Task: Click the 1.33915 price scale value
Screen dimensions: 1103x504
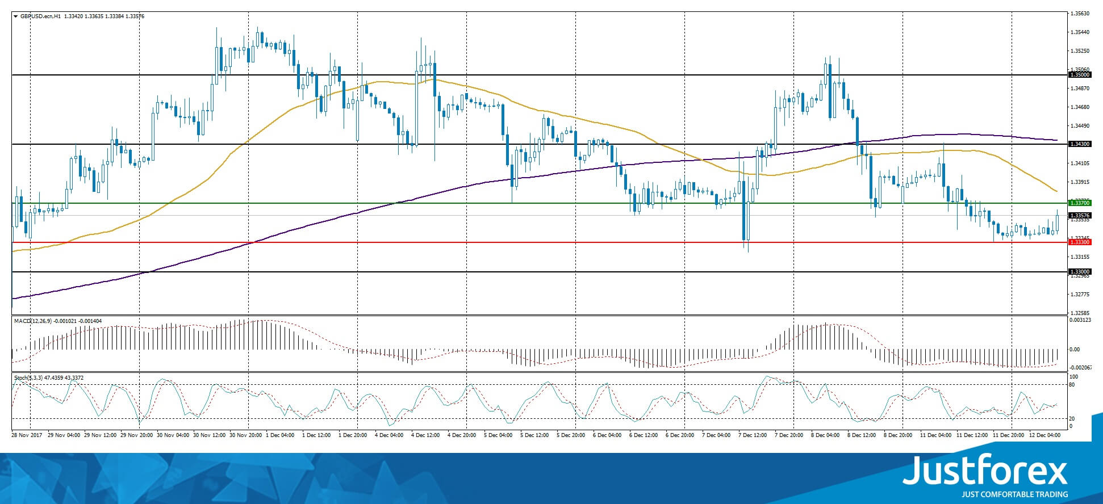Action: coord(1080,182)
